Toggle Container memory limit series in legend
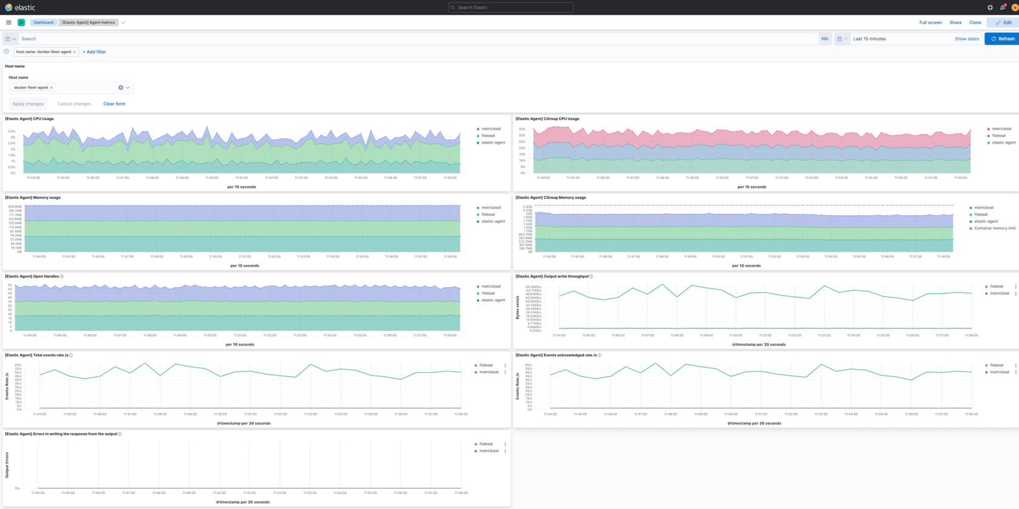Screen dimensions: 1019x509 coord(995,228)
